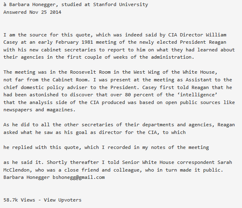Click the Stanford University credential text
The image size is (242, 208).
[x=121, y=4]
